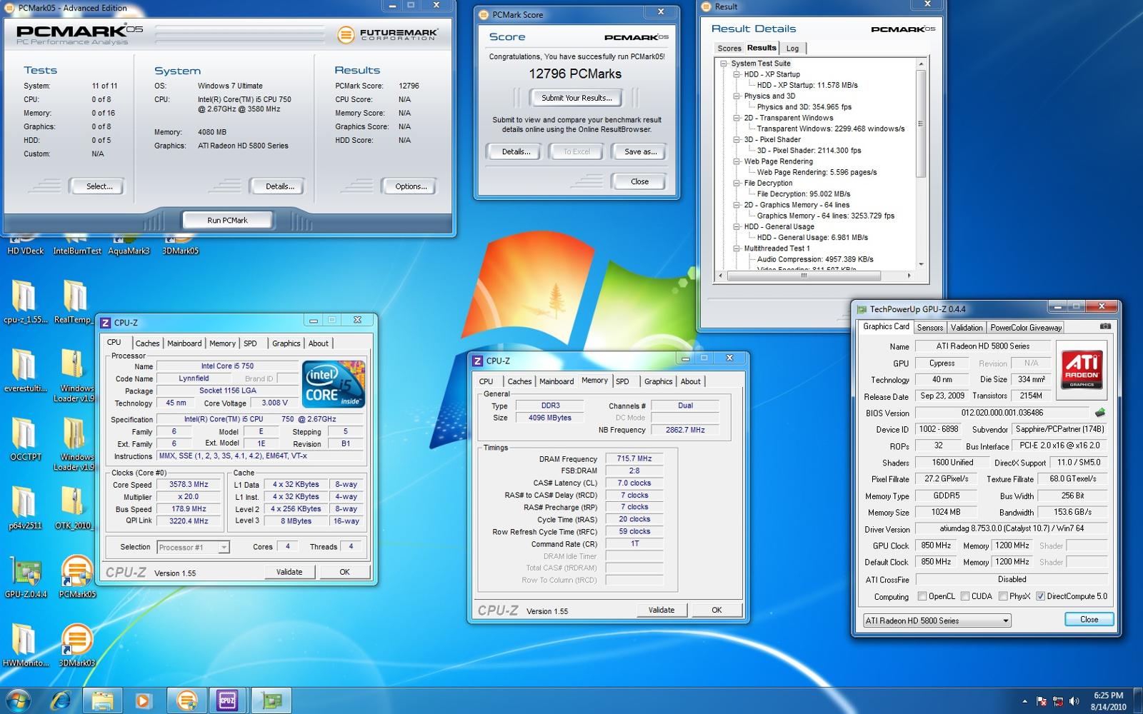Image resolution: width=1143 pixels, height=714 pixels.
Task: Collapse the System Test Suite tree node
Action: (x=723, y=63)
